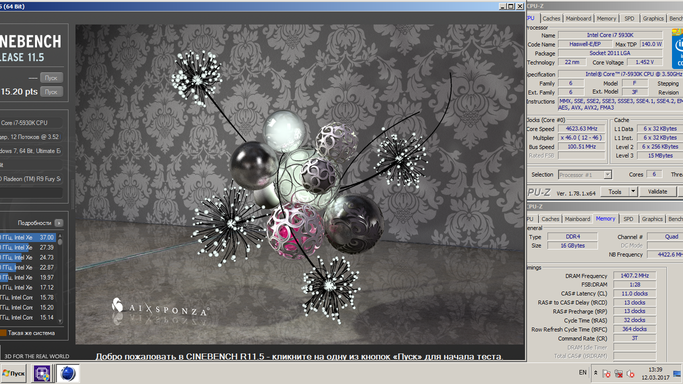Click the ranking list scroll-up arrow
Image resolution: width=683 pixels, height=384 pixels.
point(60,235)
